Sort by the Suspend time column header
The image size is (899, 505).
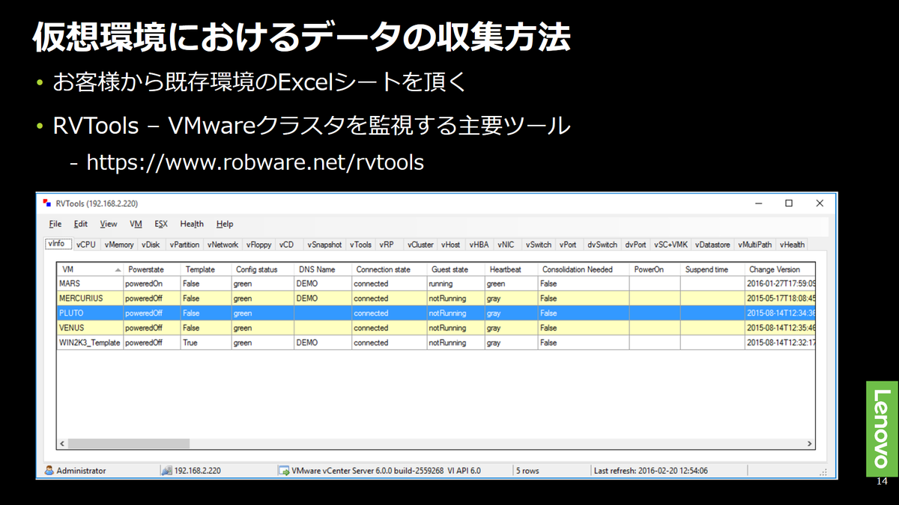pos(712,269)
